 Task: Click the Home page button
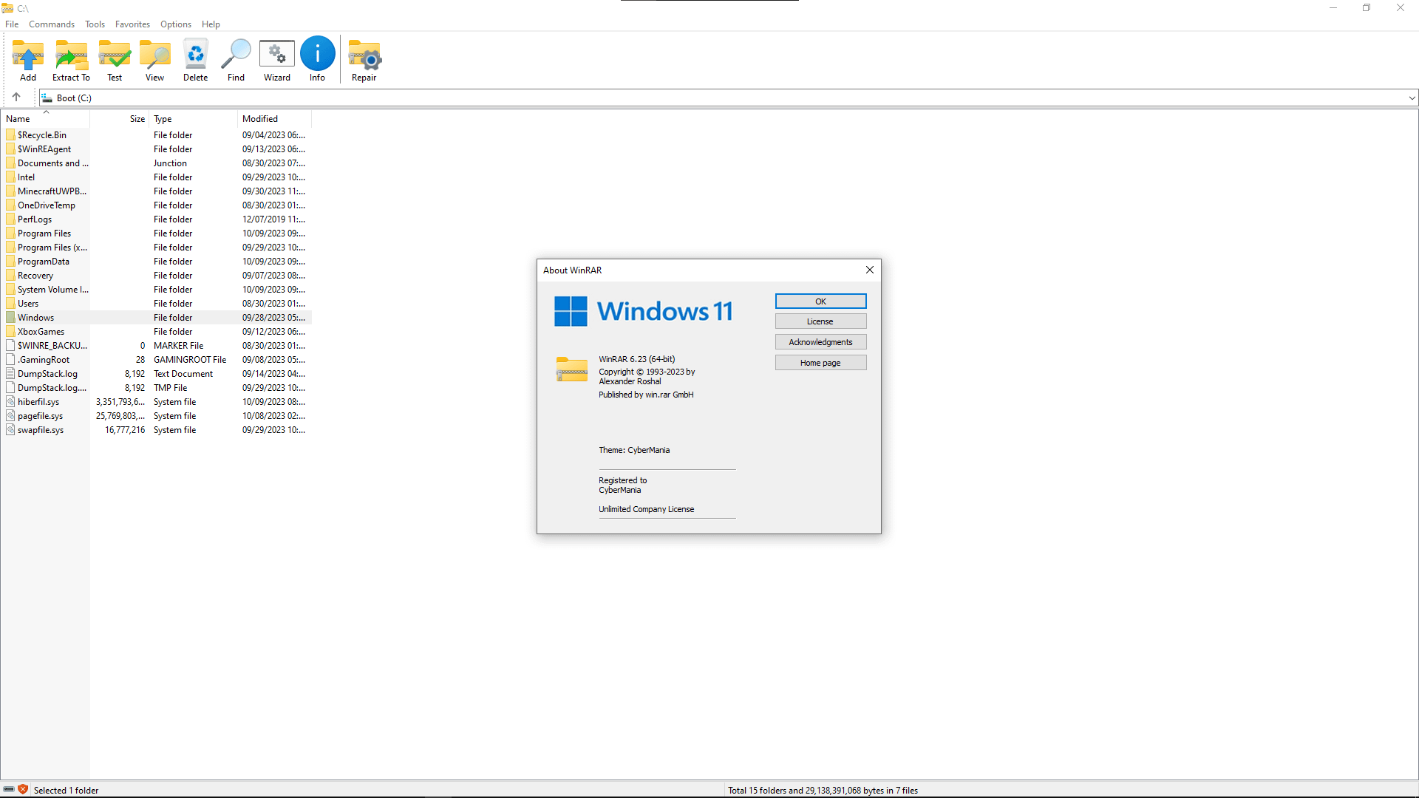820,363
